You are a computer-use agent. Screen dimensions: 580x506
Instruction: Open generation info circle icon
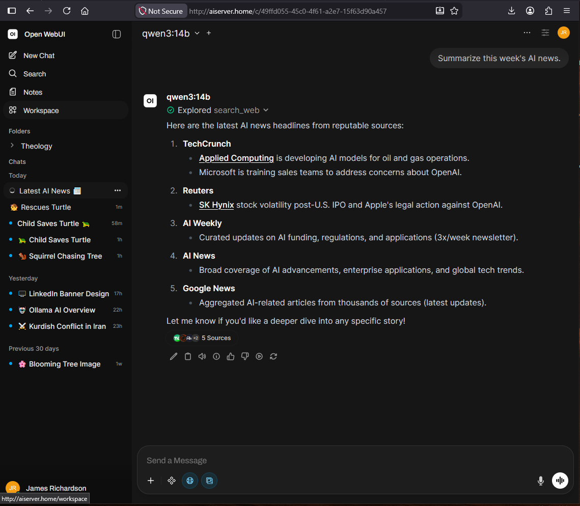pos(216,356)
